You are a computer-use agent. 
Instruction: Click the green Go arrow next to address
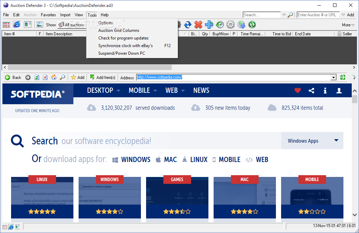coord(343,77)
